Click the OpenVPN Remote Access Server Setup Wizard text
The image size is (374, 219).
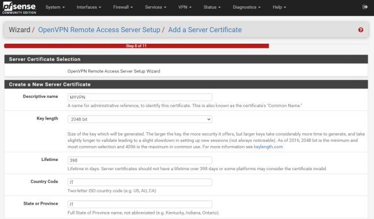coord(114,71)
